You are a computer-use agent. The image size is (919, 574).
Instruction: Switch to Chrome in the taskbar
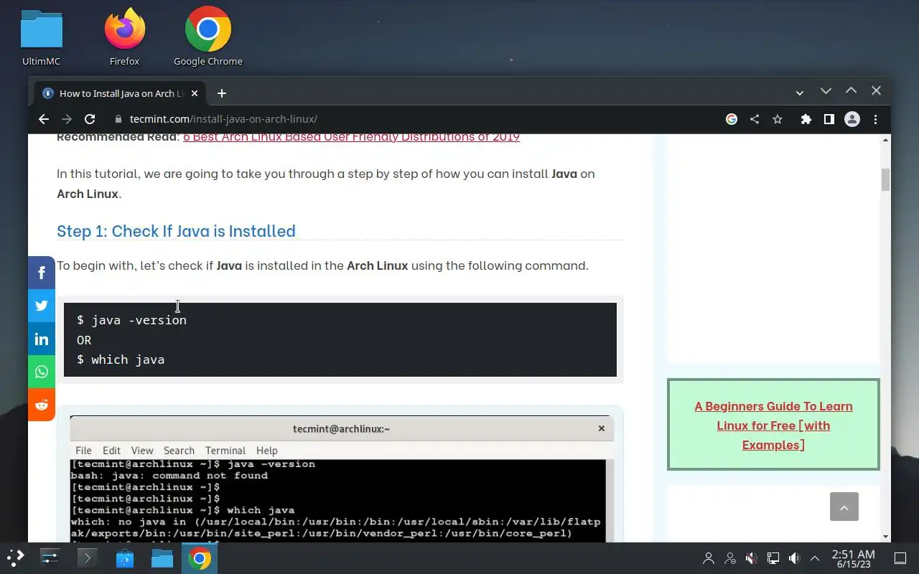click(x=200, y=558)
